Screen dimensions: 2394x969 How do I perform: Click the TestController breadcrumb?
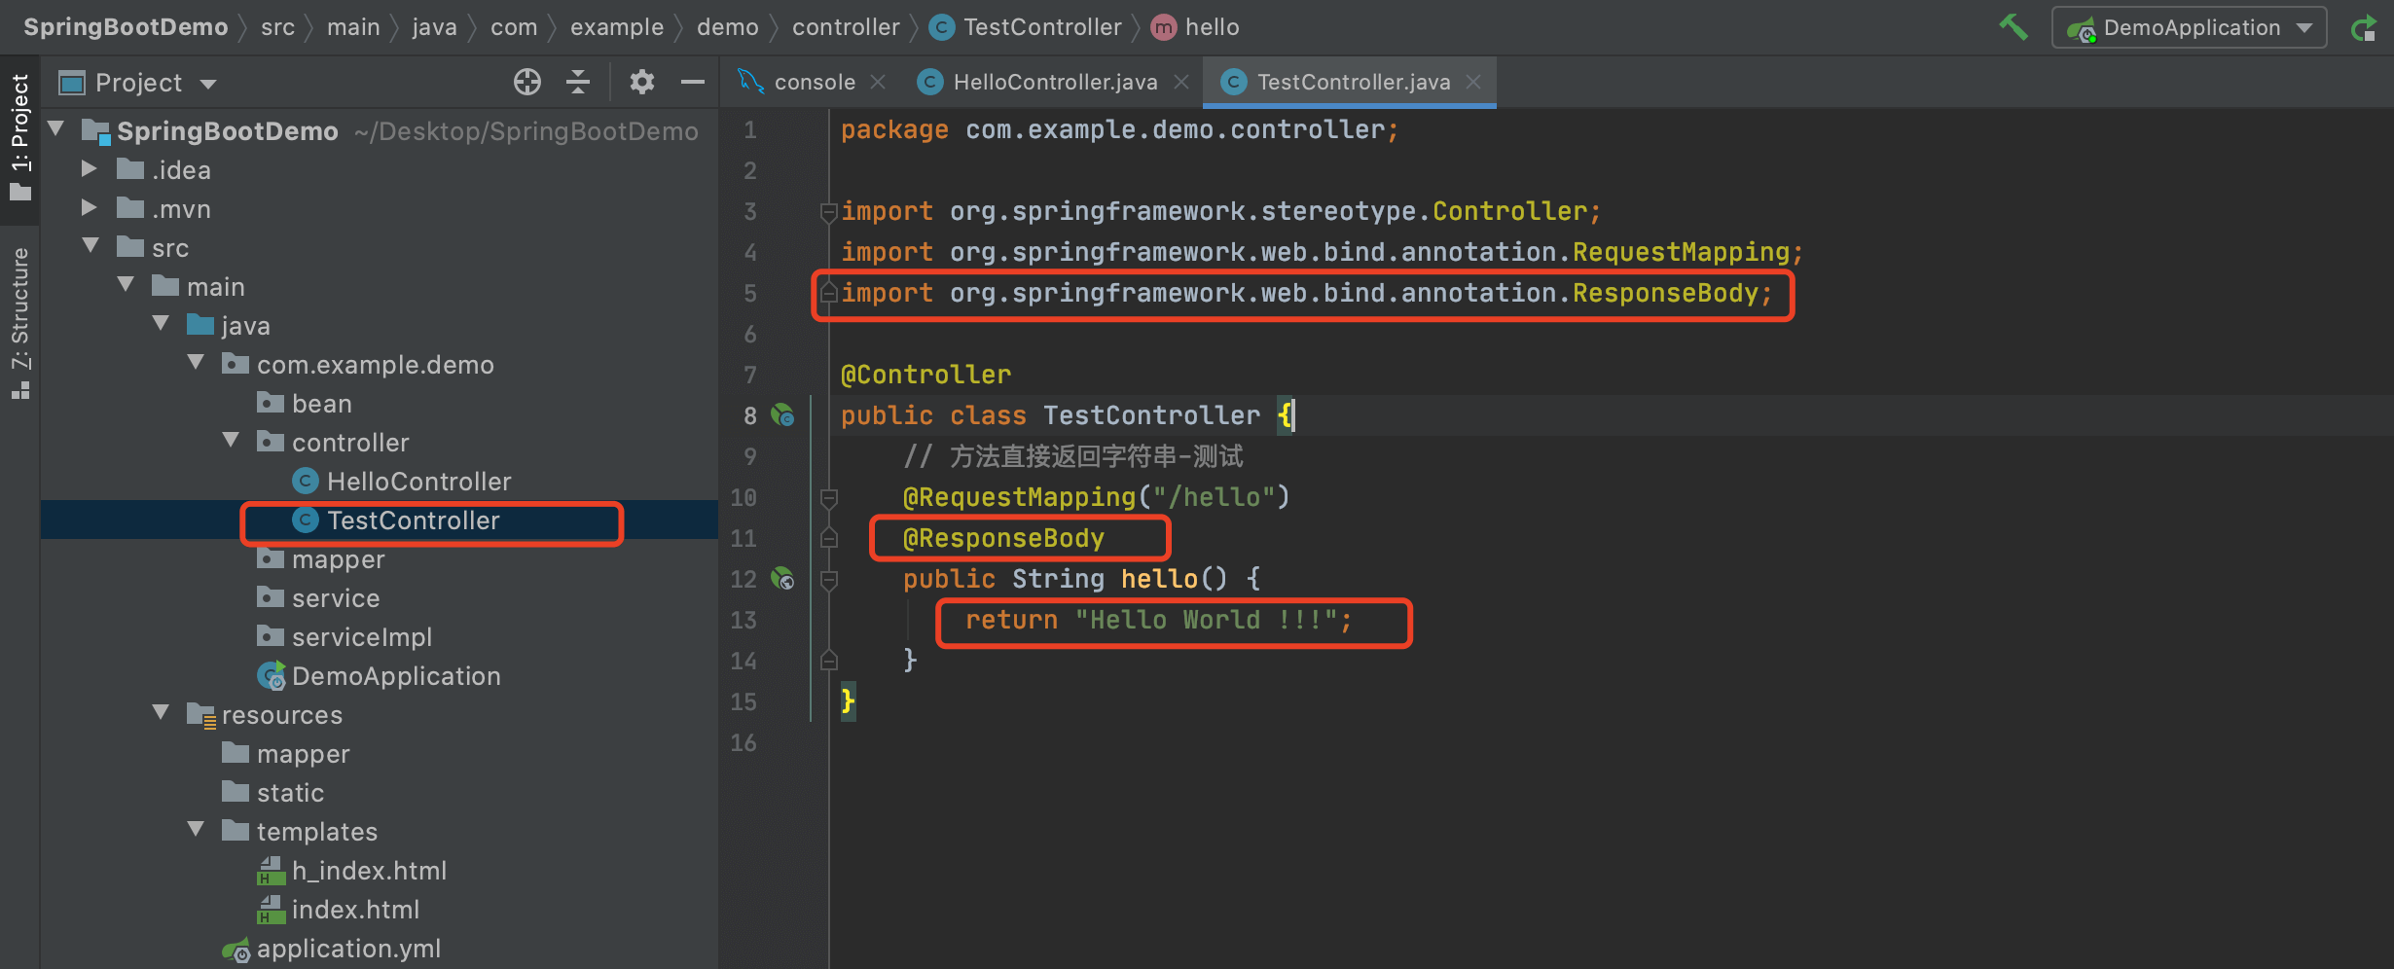[x=1026, y=27]
